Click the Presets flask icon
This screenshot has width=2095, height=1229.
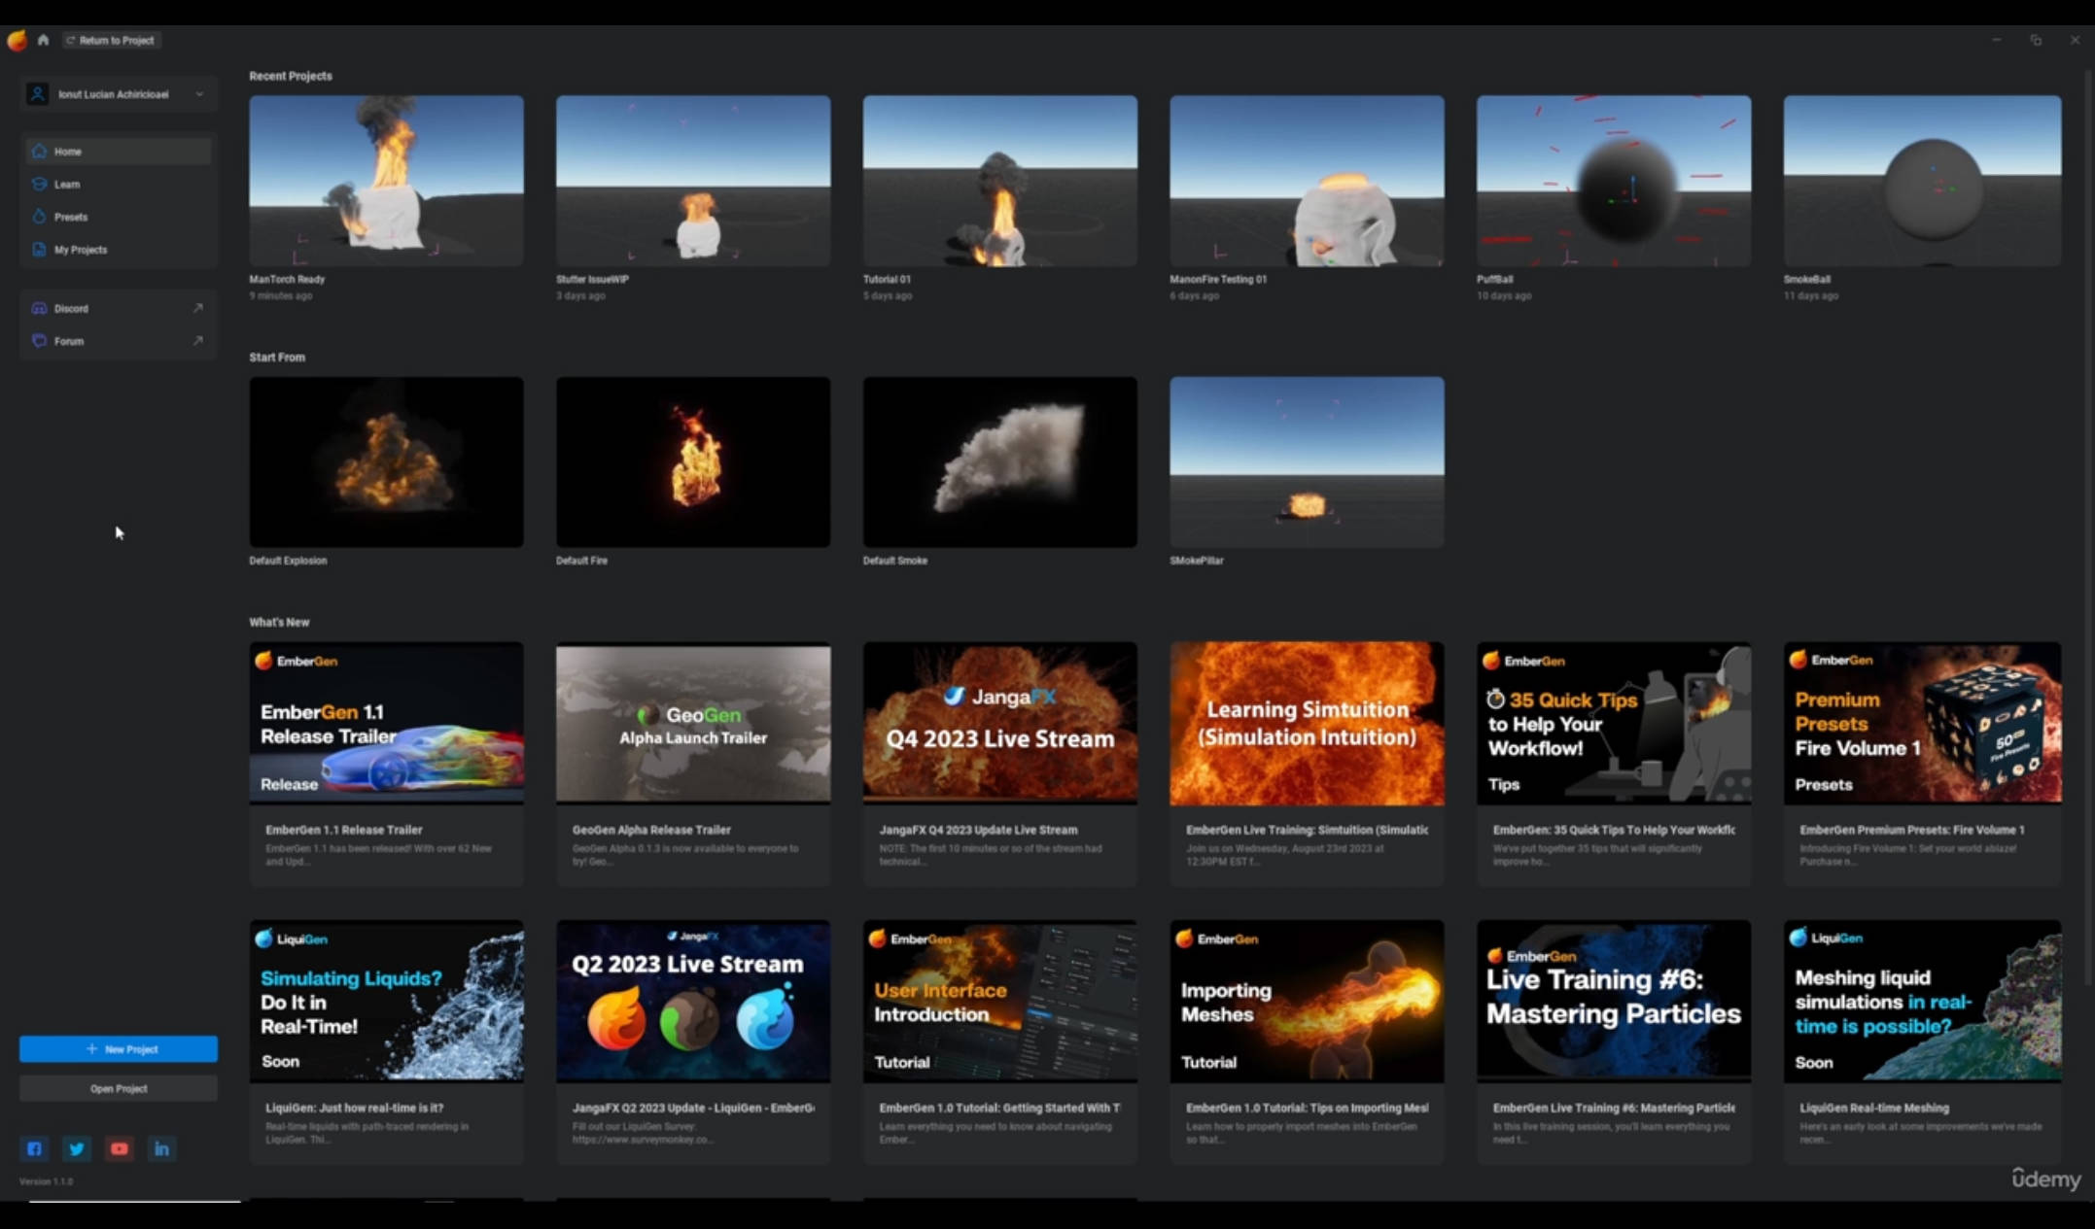[39, 217]
